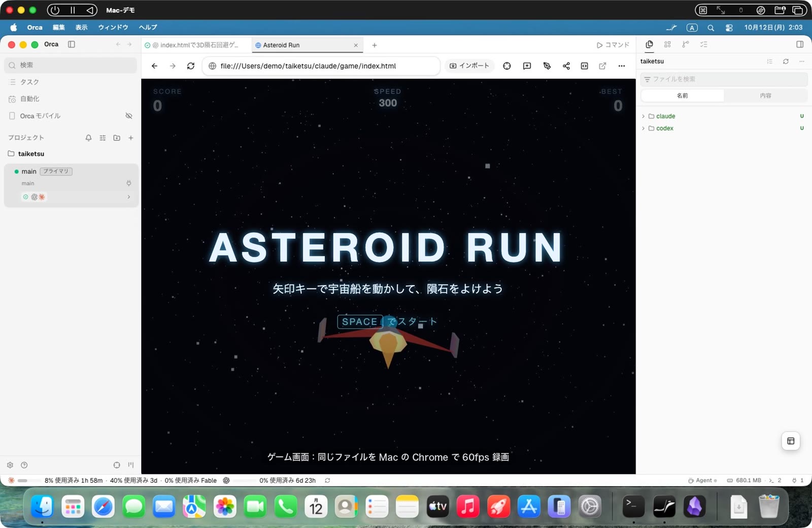Open the help question mark icon
The width and height of the screenshot is (812, 528).
click(x=24, y=465)
